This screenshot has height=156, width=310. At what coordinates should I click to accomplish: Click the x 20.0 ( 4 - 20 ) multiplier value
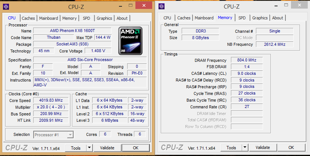(x=51, y=107)
